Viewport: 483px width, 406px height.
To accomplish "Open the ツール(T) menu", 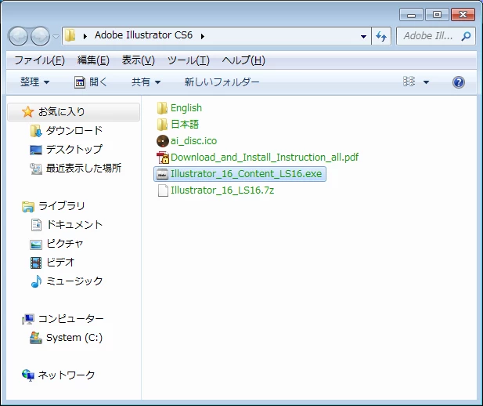I will pos(188,60).
